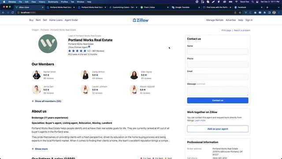Expand About us with Show more
Image resolution: width=282 pixels, height=159 pixels.
(x=40, y=149)
